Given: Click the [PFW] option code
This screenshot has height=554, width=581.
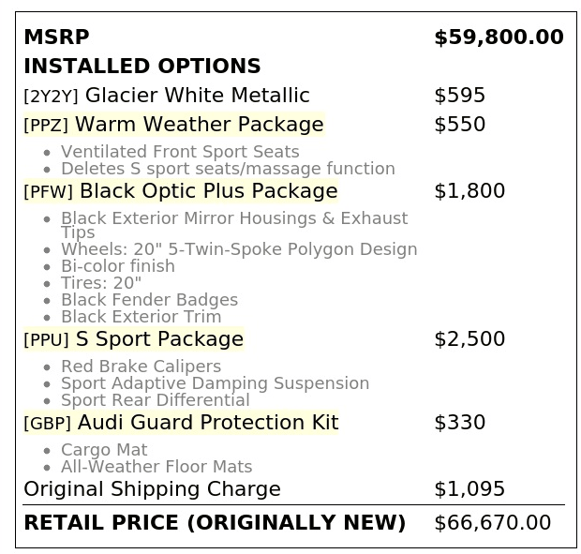Looking at the screenshot, I should pos(48,191).
